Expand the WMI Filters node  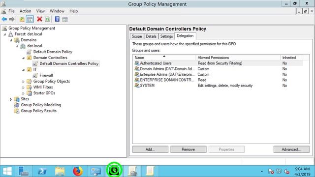click(23, 88)
